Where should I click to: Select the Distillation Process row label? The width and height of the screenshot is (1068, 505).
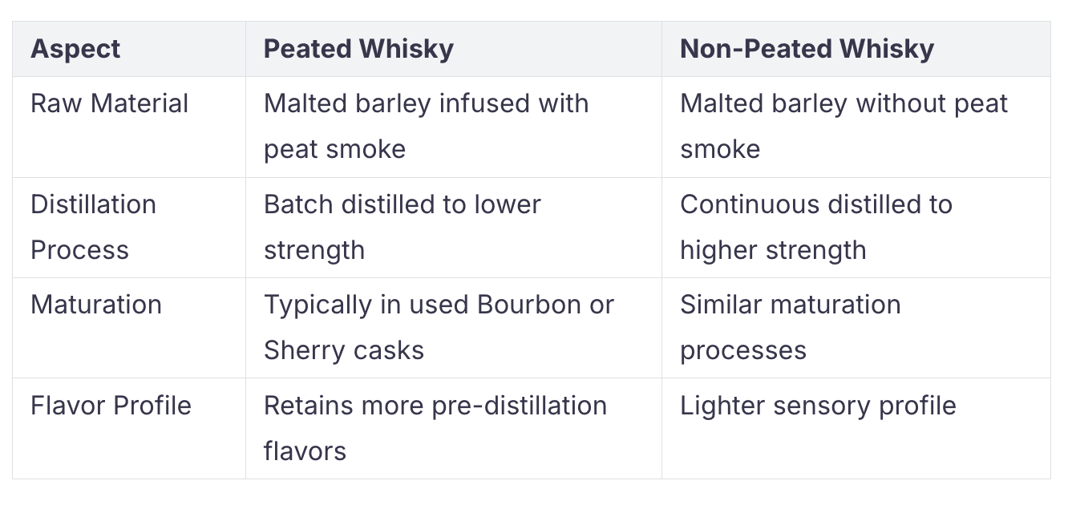tap(93, 227)
